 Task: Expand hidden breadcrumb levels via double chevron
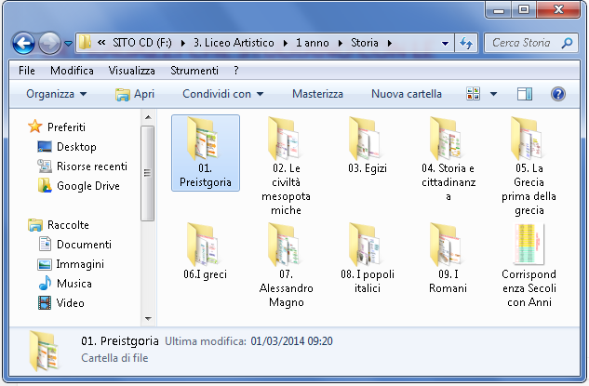click(x=101, y=43)
